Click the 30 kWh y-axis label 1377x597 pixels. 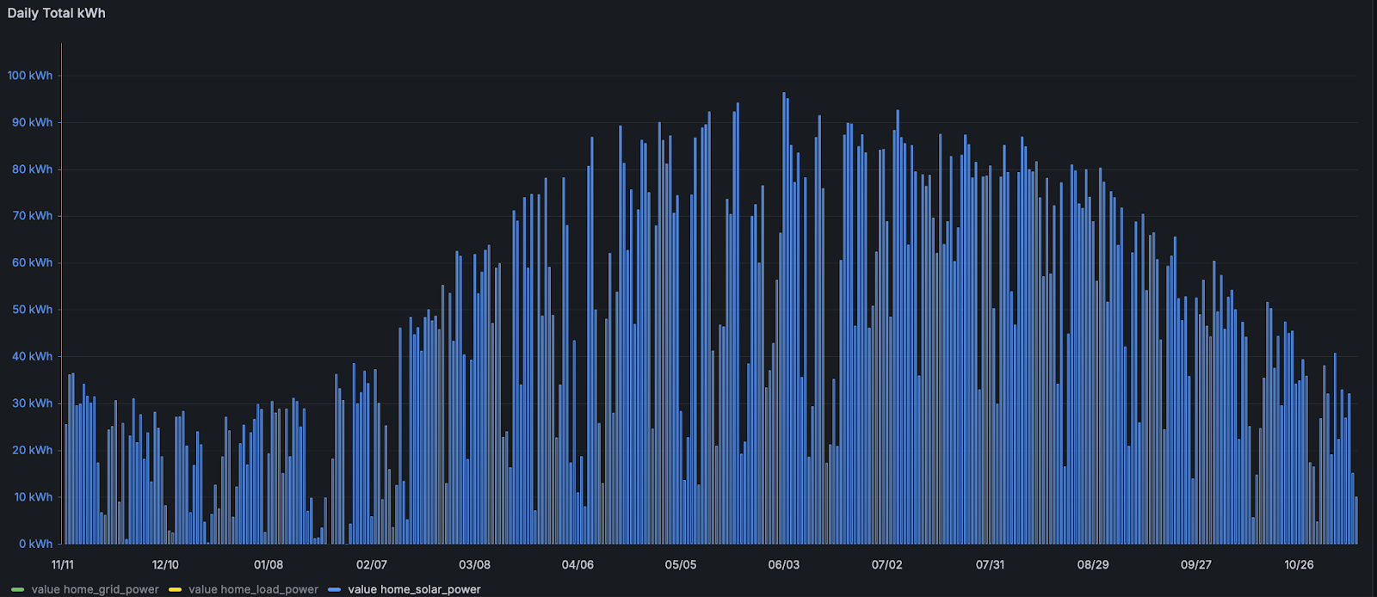tap(32, 403)
